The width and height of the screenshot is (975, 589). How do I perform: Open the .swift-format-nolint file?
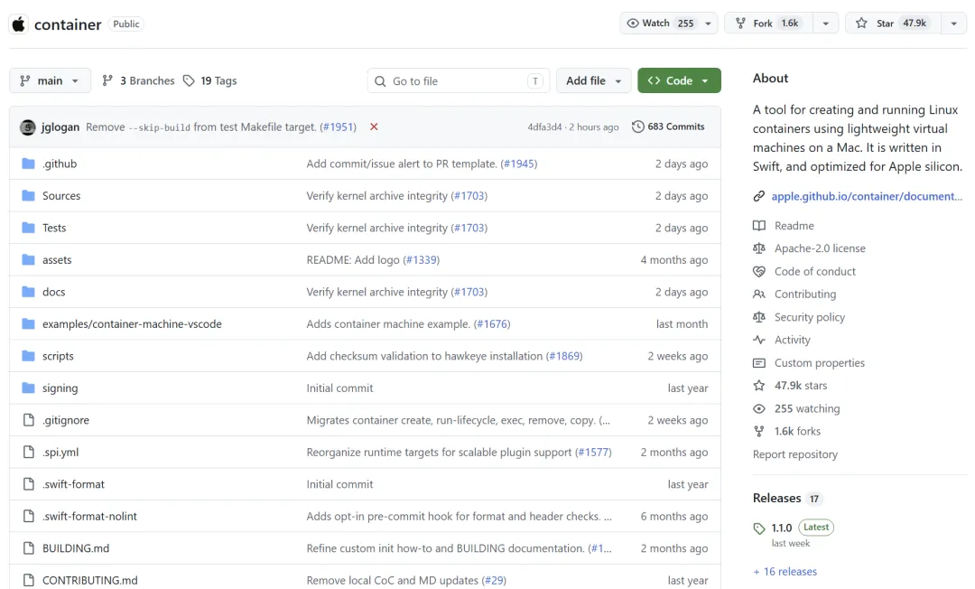point(89,516)
